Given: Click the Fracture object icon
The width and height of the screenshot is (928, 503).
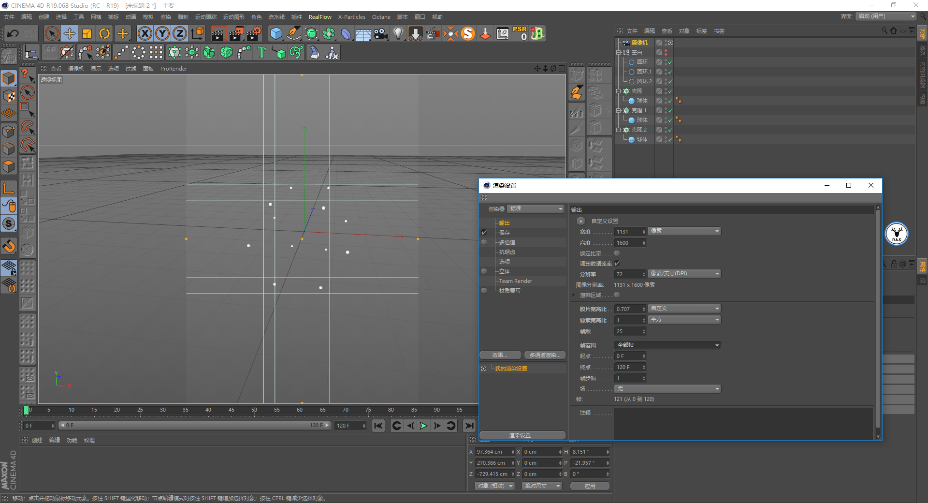Looking at the screenshot, I should 209,52.
